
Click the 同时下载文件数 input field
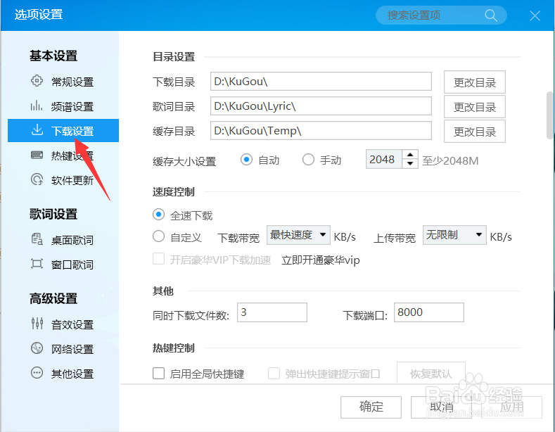coord(272,312)
